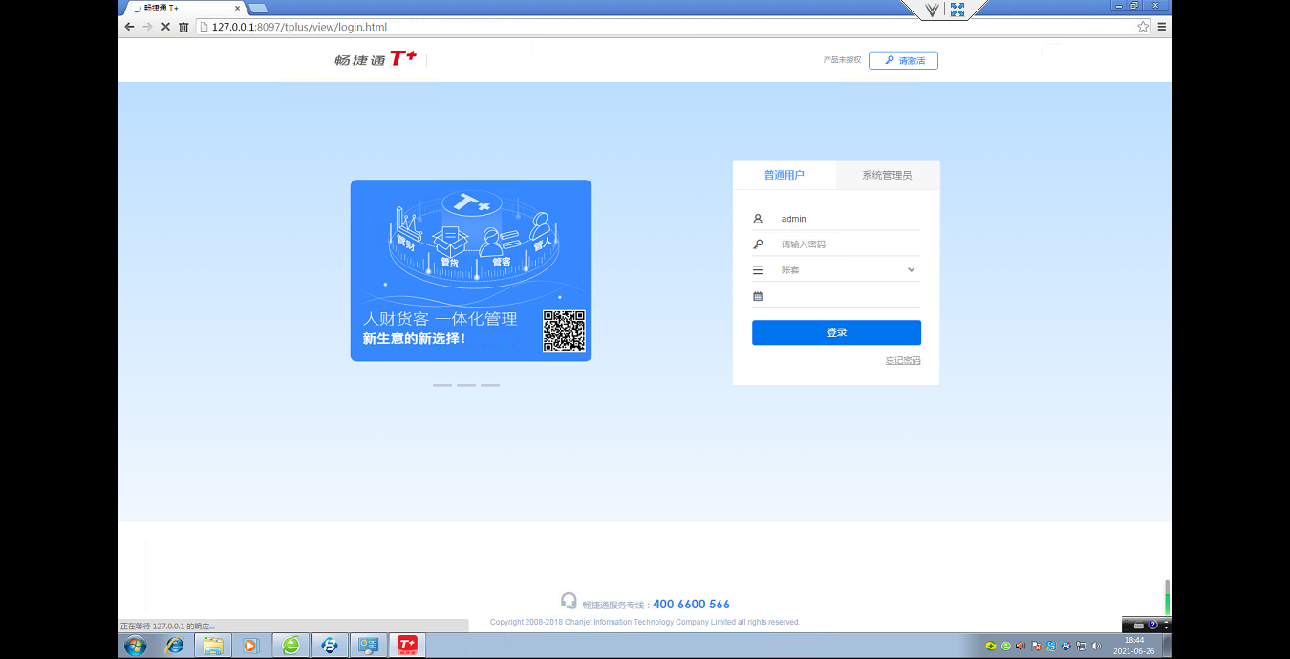The height and width of the screenshot is (659, 1290).
Task: Open the Windows Start menu
Action: tap(135, 646)
